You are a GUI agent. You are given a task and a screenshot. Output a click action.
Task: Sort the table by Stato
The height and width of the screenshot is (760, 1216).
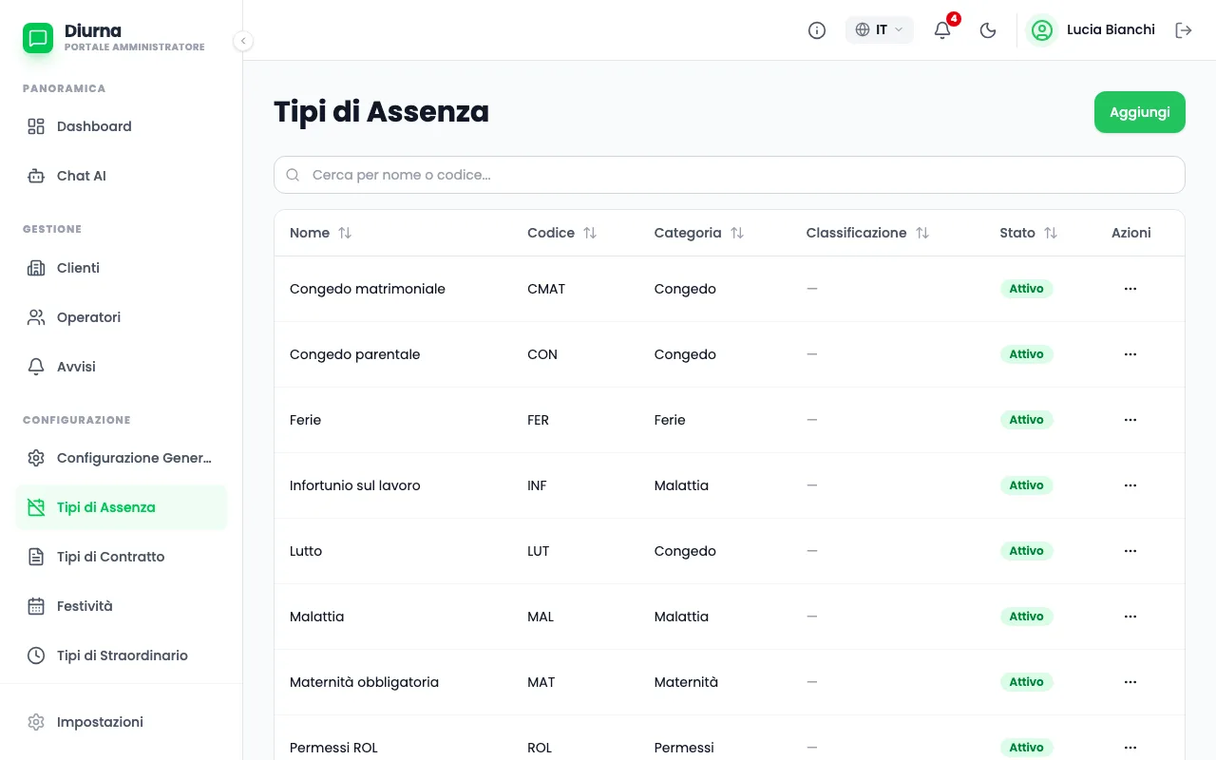tap(1029, 233)
